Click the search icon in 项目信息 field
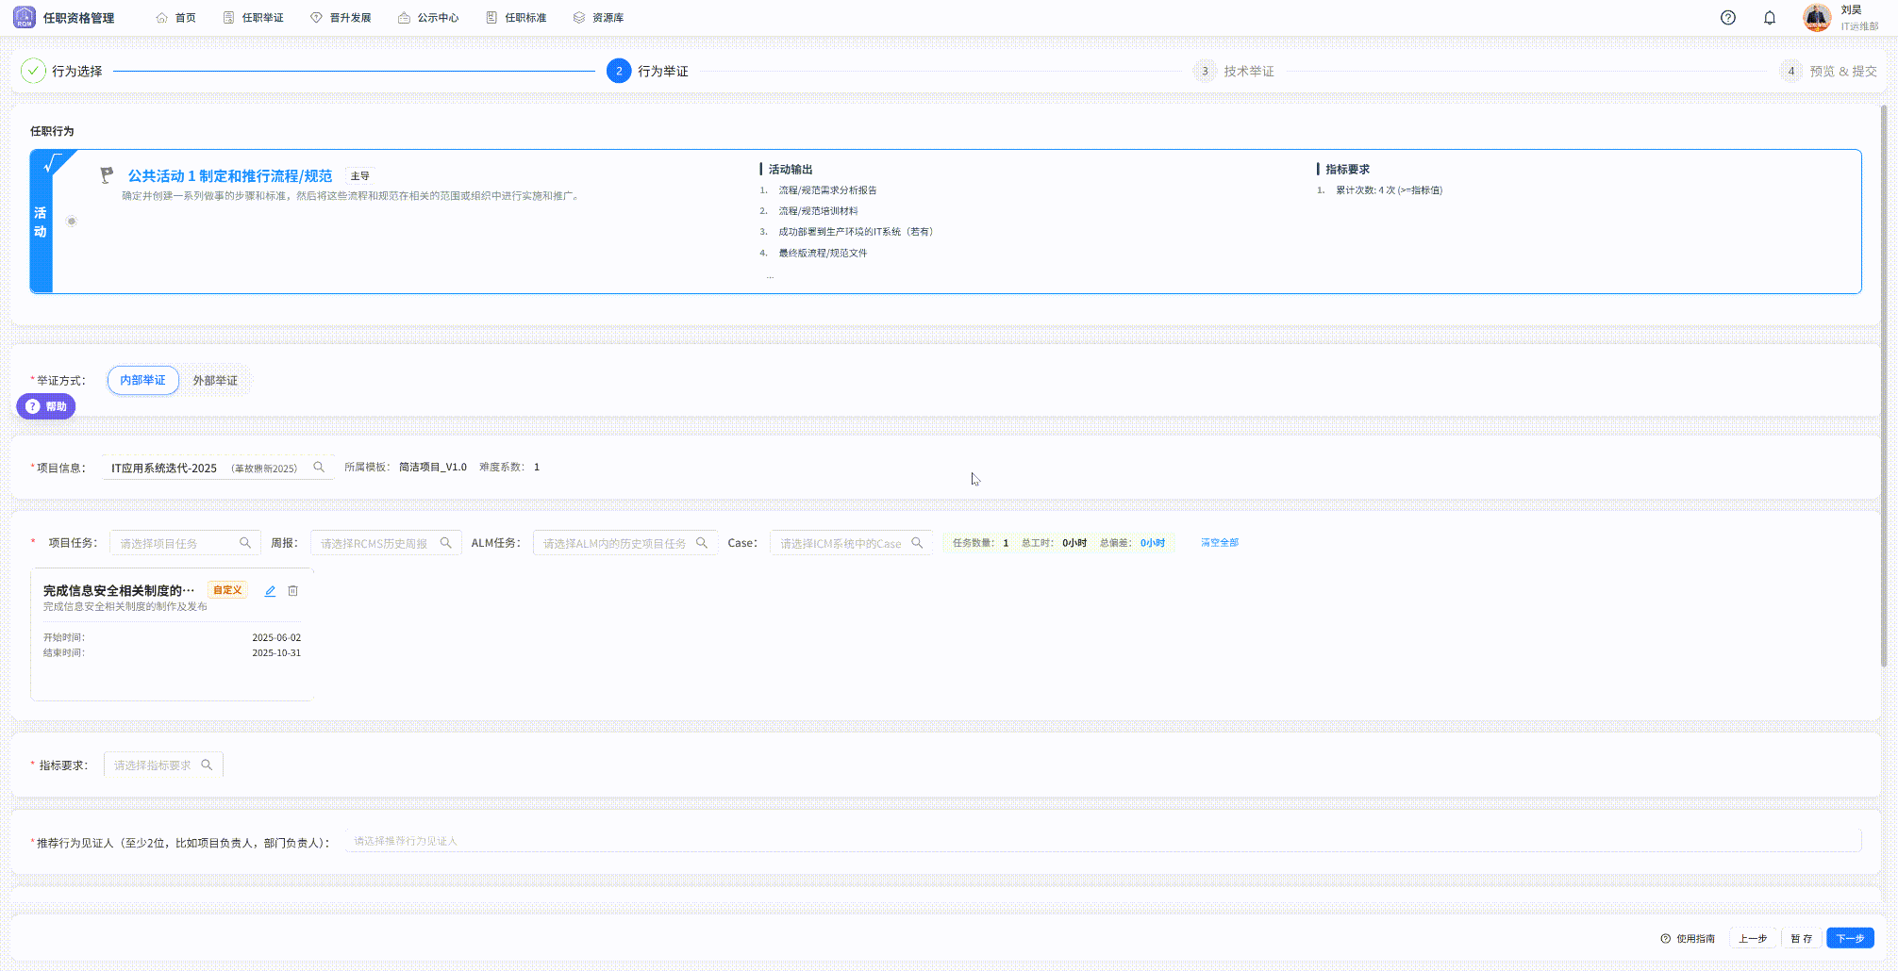The height and width of the screenshot is (971, 1898). (319, 468)
